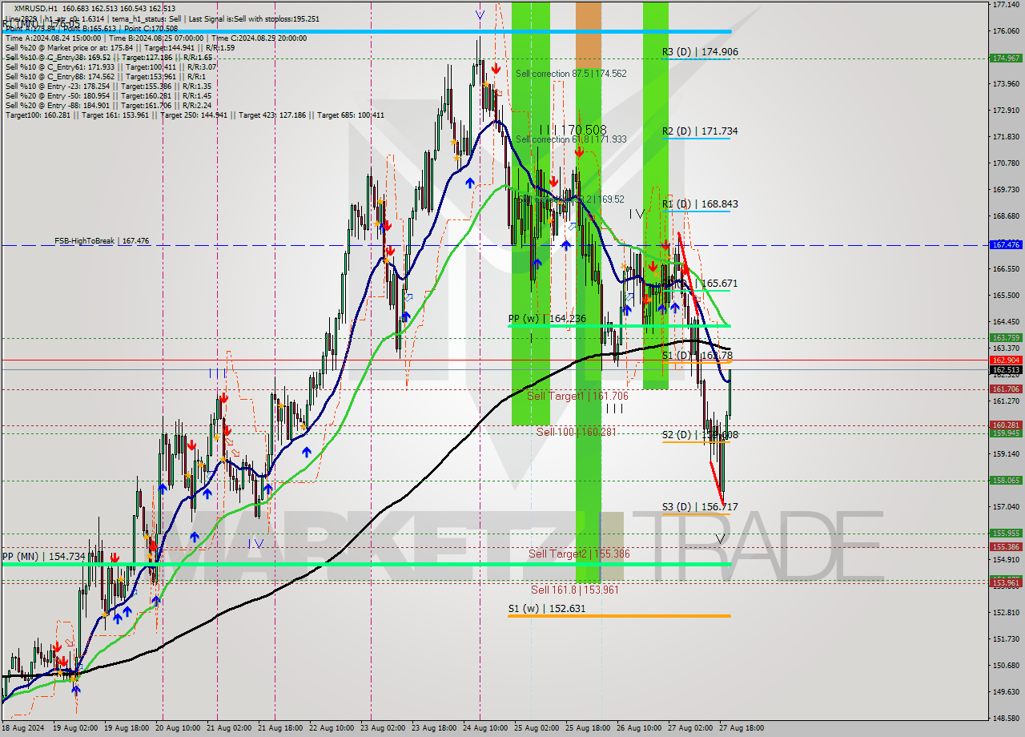1025x737 pixels.
Task: Click the 176.06 price scale value
Action: coord(1006,30)
